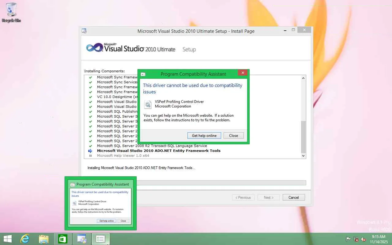The width and height of the screenshot is (392, 245).
Task: Close the Visual Studio Setup window
Action: pos(304,30)
